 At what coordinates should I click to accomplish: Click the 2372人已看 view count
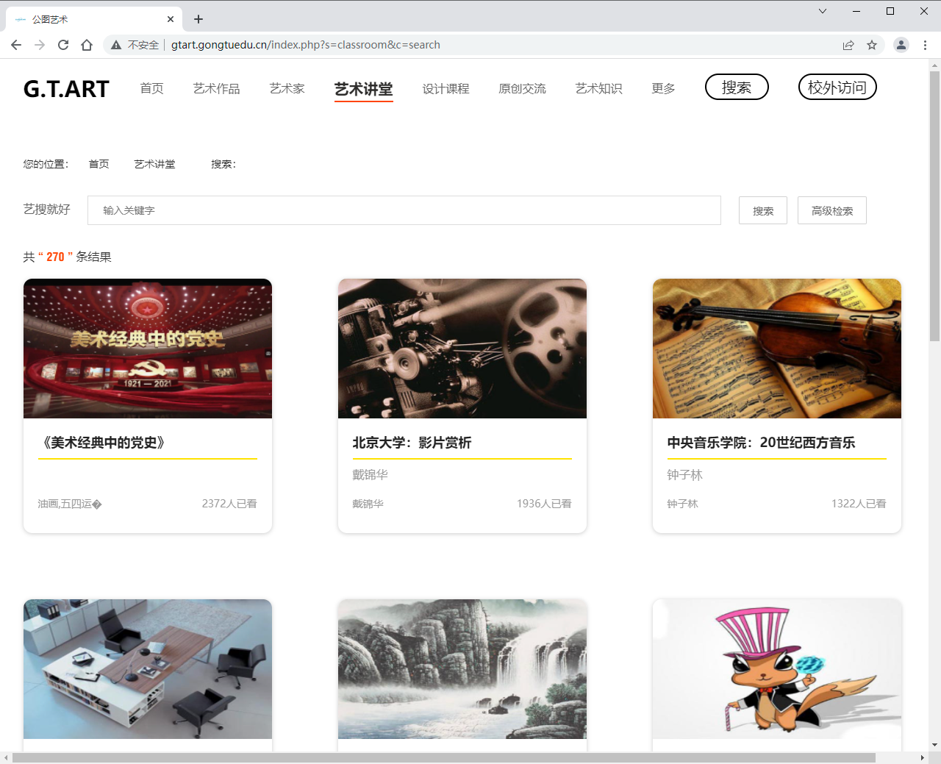point(229,504)
